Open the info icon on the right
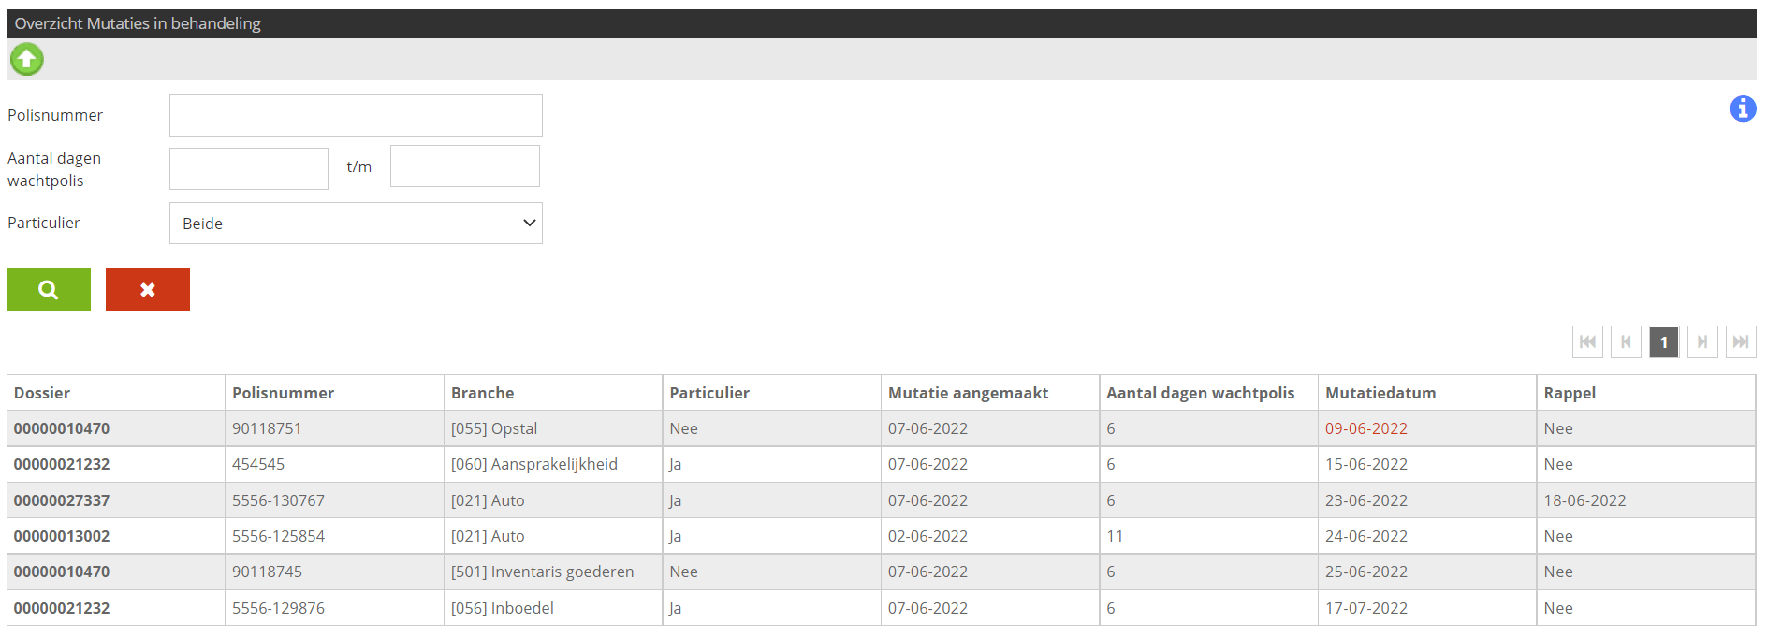This screenshot has height=637, width=1767. (x=1744, y=109)
